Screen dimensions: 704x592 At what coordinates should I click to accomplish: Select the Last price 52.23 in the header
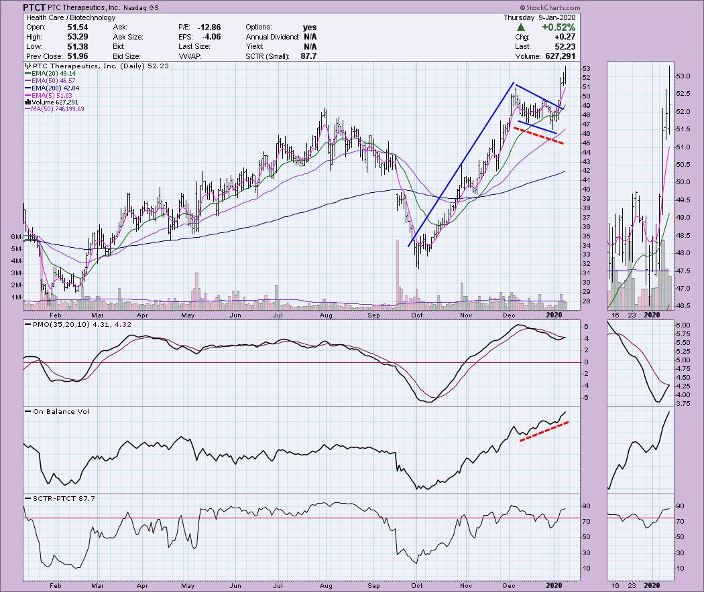[x=565, y=47]
